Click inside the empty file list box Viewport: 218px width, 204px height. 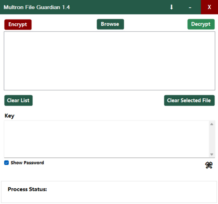click(x=109, y=61)
